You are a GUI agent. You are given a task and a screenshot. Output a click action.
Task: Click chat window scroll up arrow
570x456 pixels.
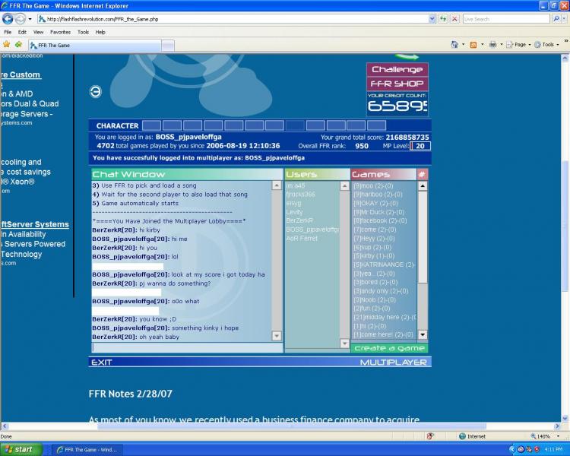[x=277, y=185]
